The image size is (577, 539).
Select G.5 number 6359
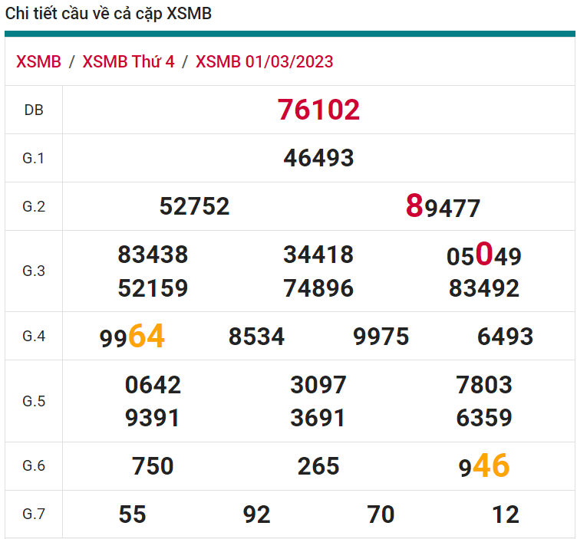(x=483, y=418)
